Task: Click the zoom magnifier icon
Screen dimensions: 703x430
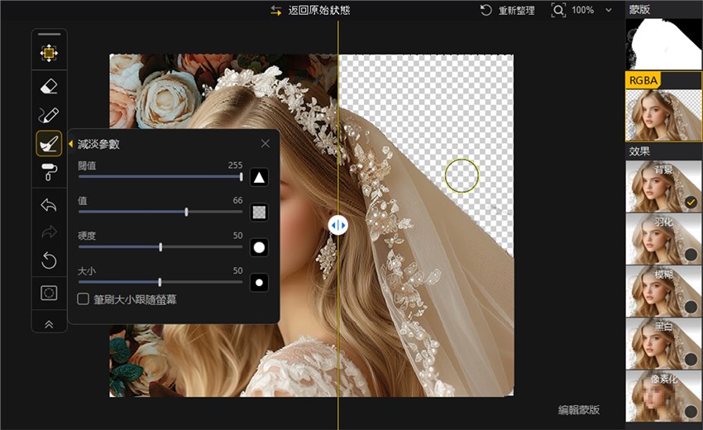Action: (558, 10)
